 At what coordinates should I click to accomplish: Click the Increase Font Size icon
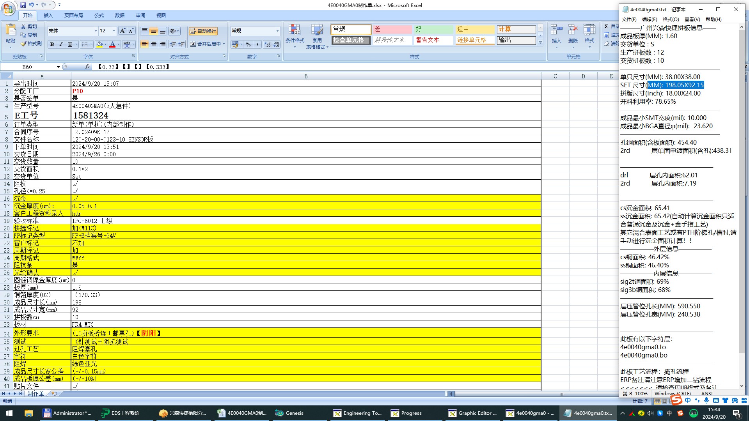point(122,31)
